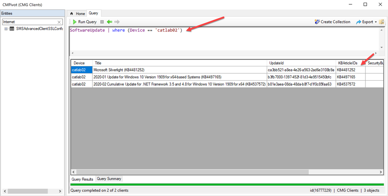Minimize the CMPivot window
This screenshot has height=196, width=388.
click(350, 4)
